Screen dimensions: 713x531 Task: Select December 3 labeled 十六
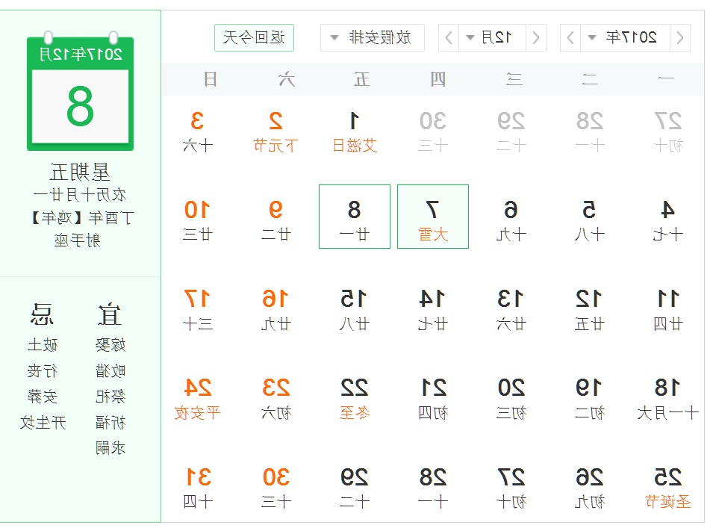coord(197,131)
